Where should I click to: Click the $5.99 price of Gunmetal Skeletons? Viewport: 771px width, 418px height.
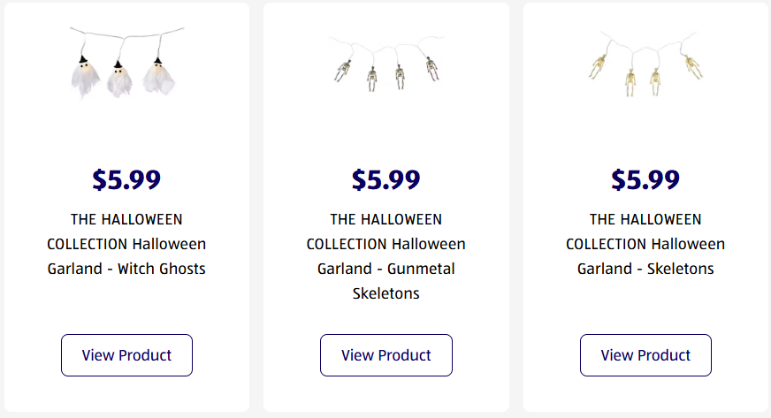[385, 179]
